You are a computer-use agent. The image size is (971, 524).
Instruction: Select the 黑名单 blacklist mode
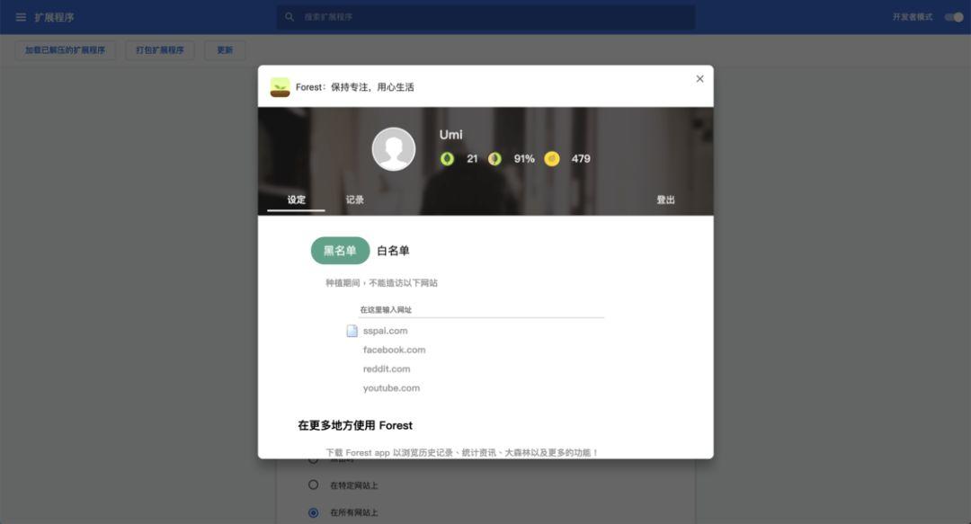coord(340,251)
